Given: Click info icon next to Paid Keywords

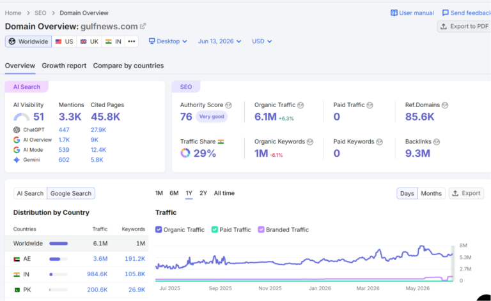Looking at the screenshot, I should click(x=379, y=142).
